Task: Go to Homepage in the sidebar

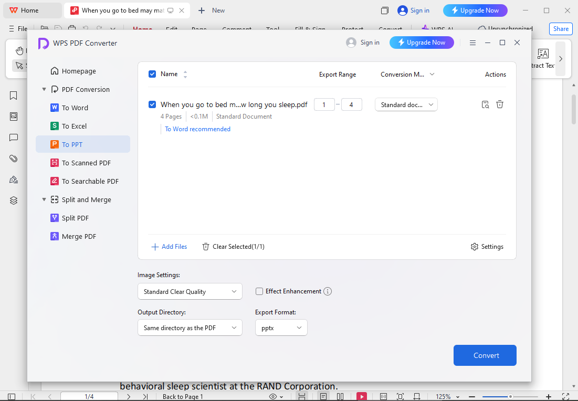Action: pos(79,71)
